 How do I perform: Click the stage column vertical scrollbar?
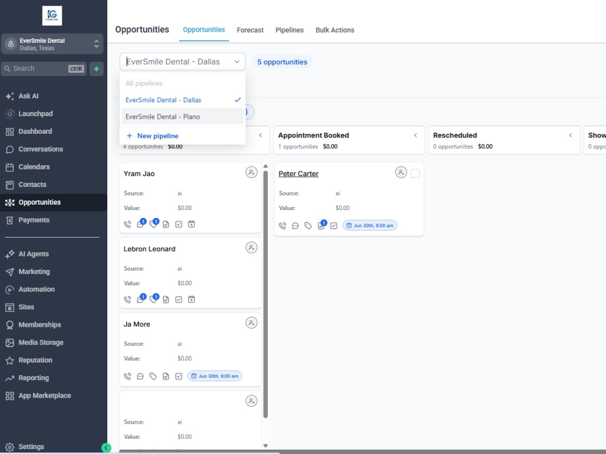click(x=265, y=294)
